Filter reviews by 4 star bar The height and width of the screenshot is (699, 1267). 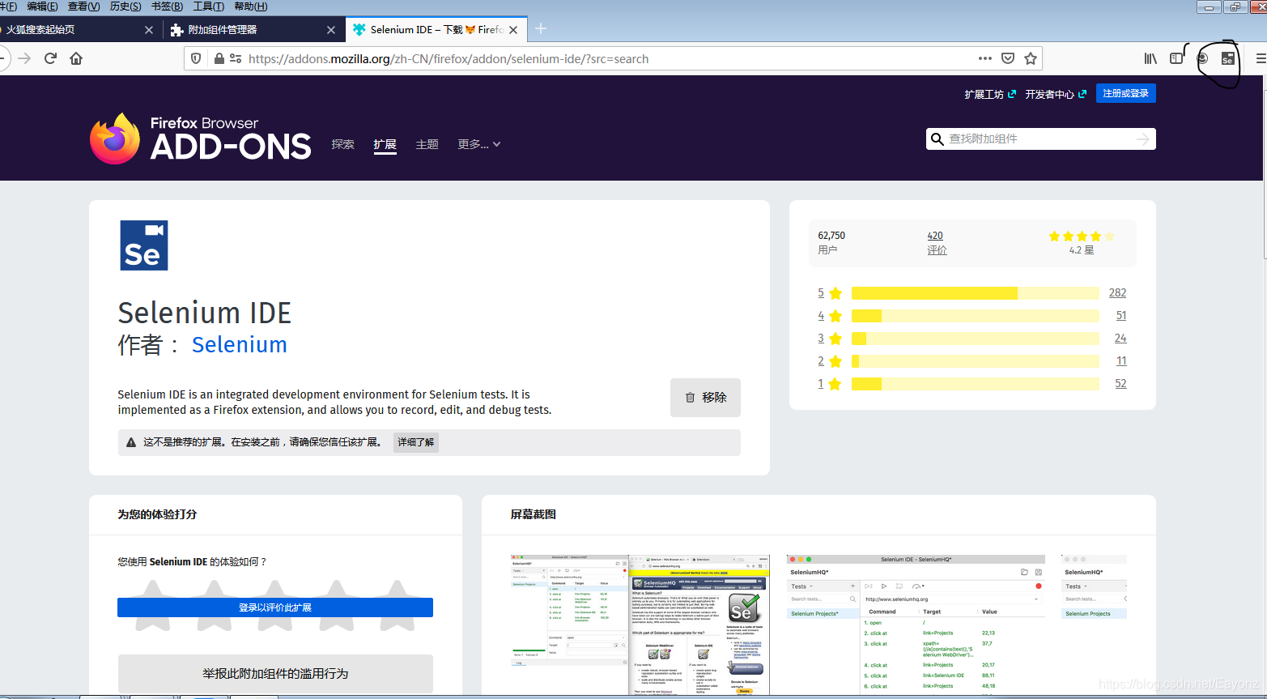[976, 316]
